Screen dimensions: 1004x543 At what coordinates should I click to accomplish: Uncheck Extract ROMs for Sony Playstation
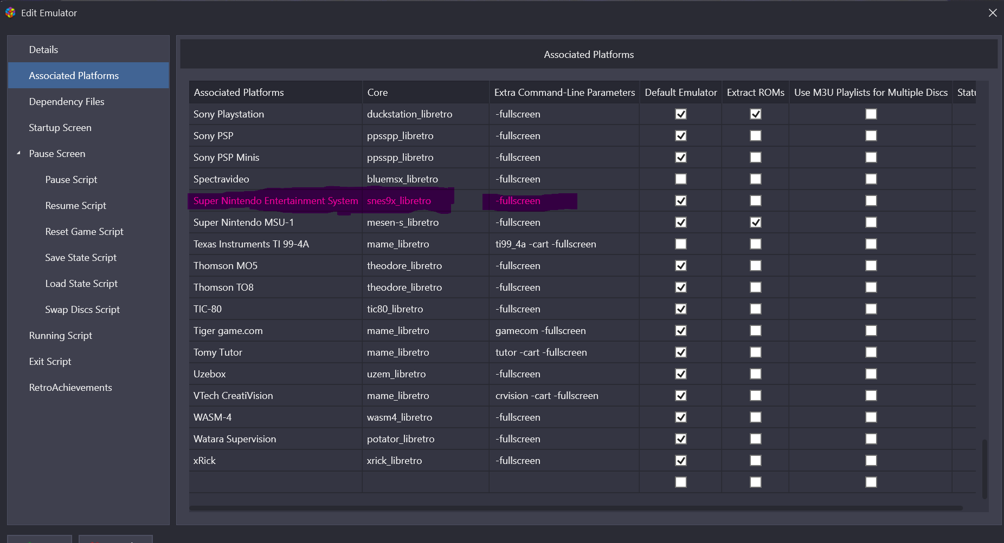(x=755, y=114)
